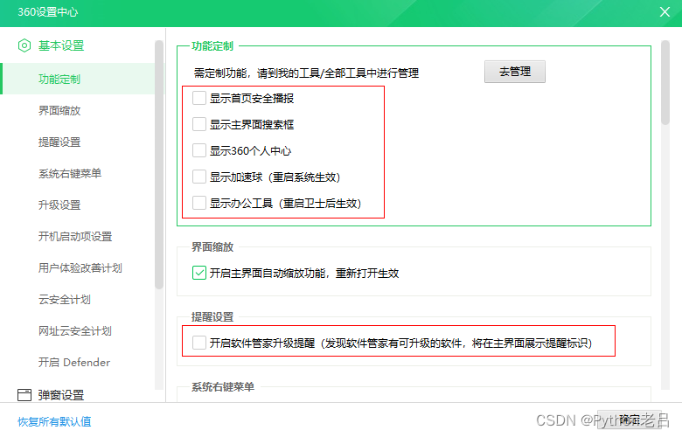
Task: Select 升级设置 sidebar item
Action: click(x=59, y=205)
